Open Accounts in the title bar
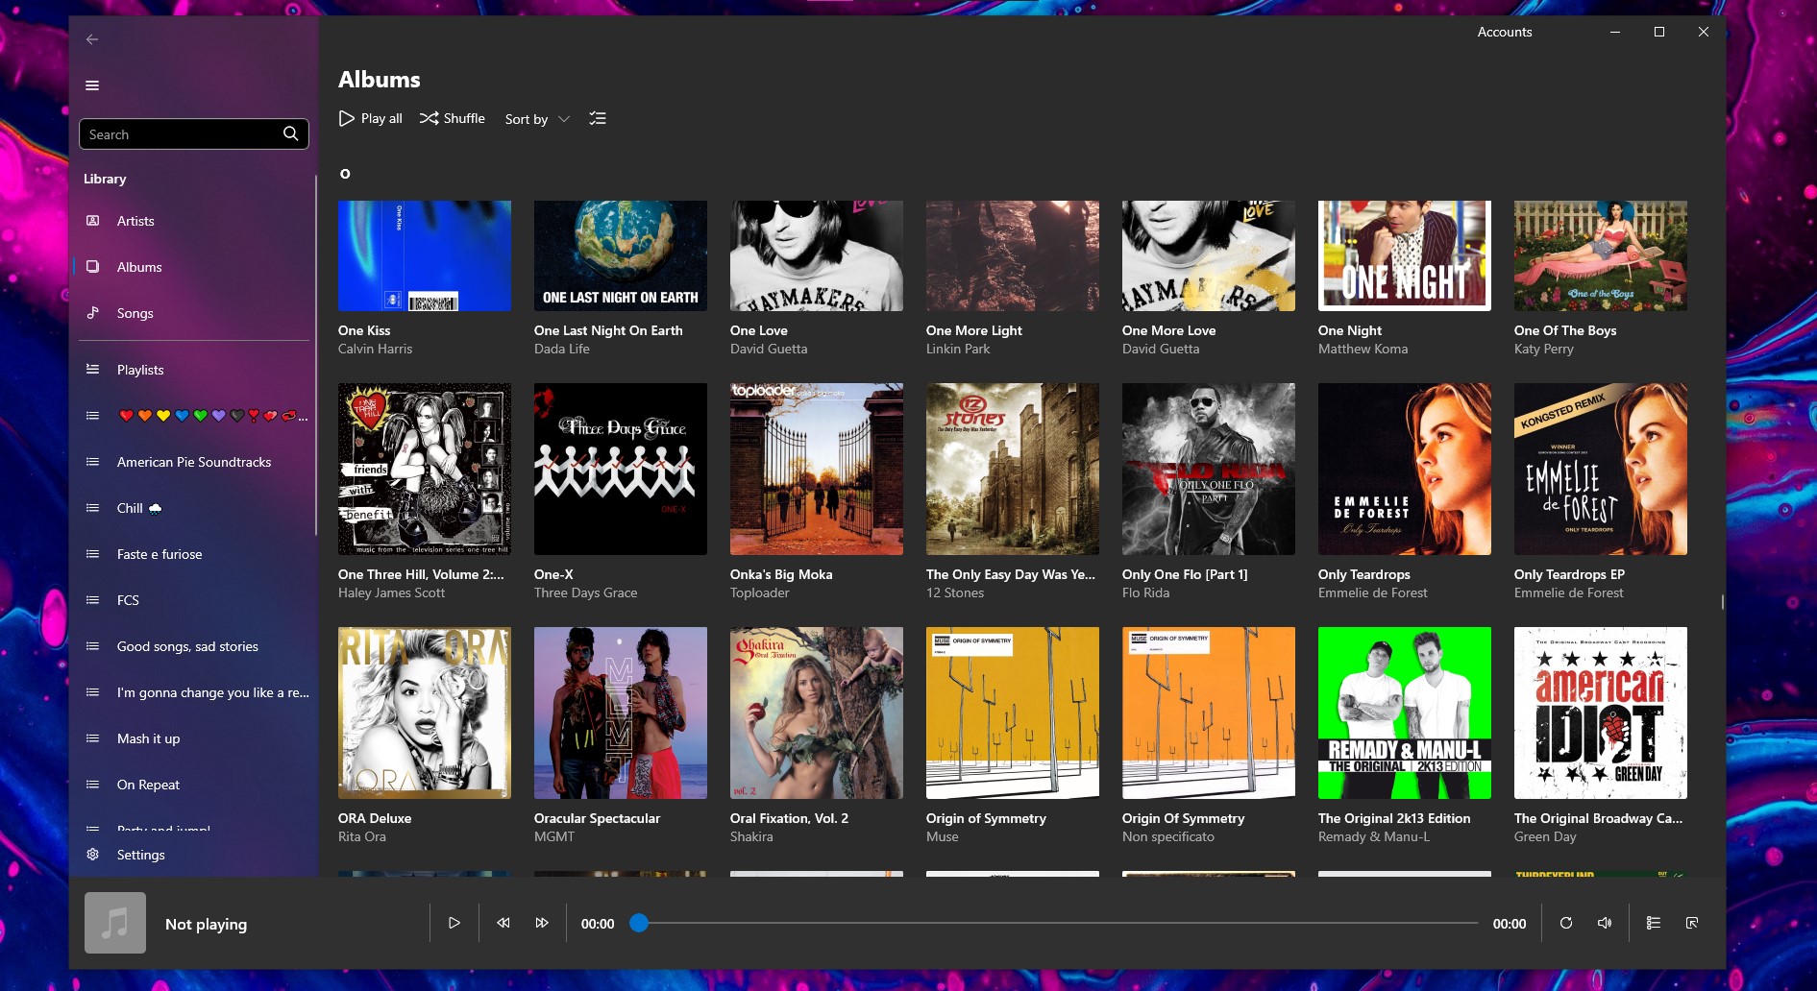 [1505, 32]
